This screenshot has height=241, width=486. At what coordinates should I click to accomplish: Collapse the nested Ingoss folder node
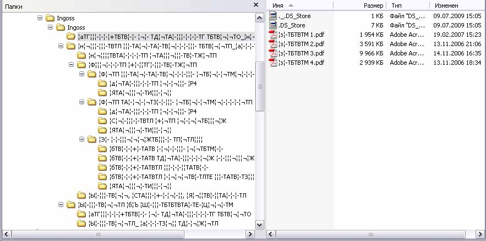coord(50,27)
